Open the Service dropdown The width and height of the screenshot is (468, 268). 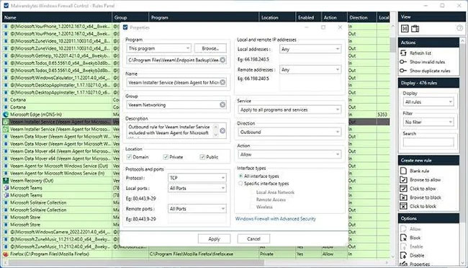289,110
